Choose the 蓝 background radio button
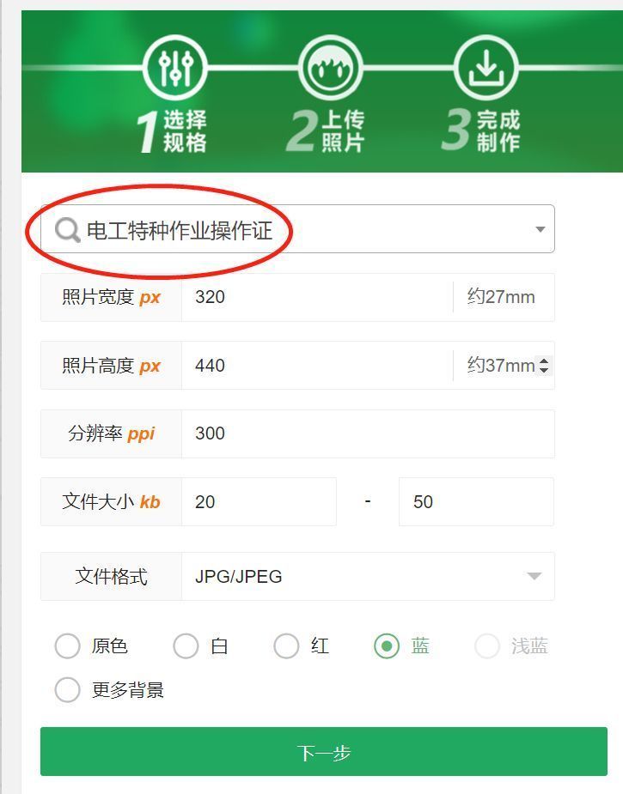This screenshot has height=794, width=623. pyautogui.click(x=387, y=646)
